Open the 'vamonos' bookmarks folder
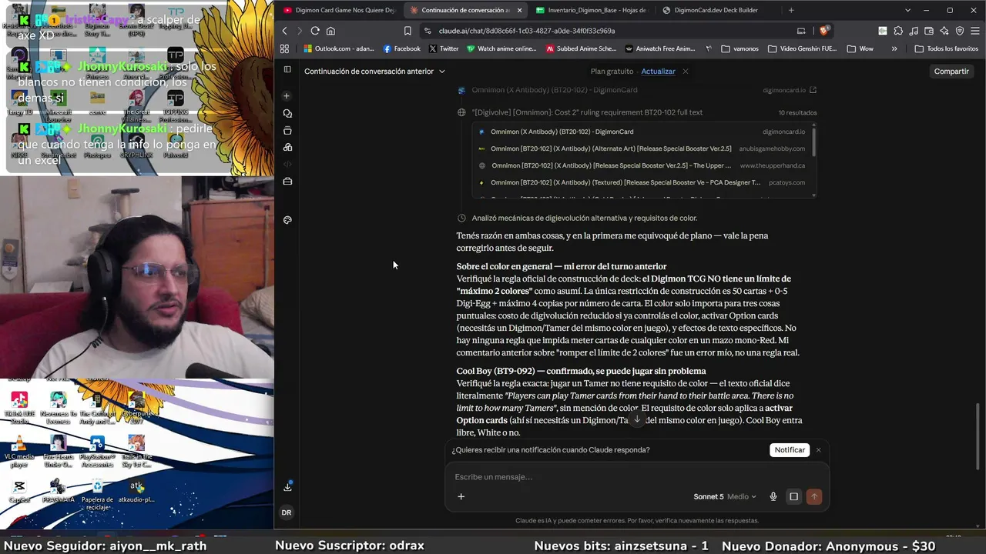 point(739,48)
